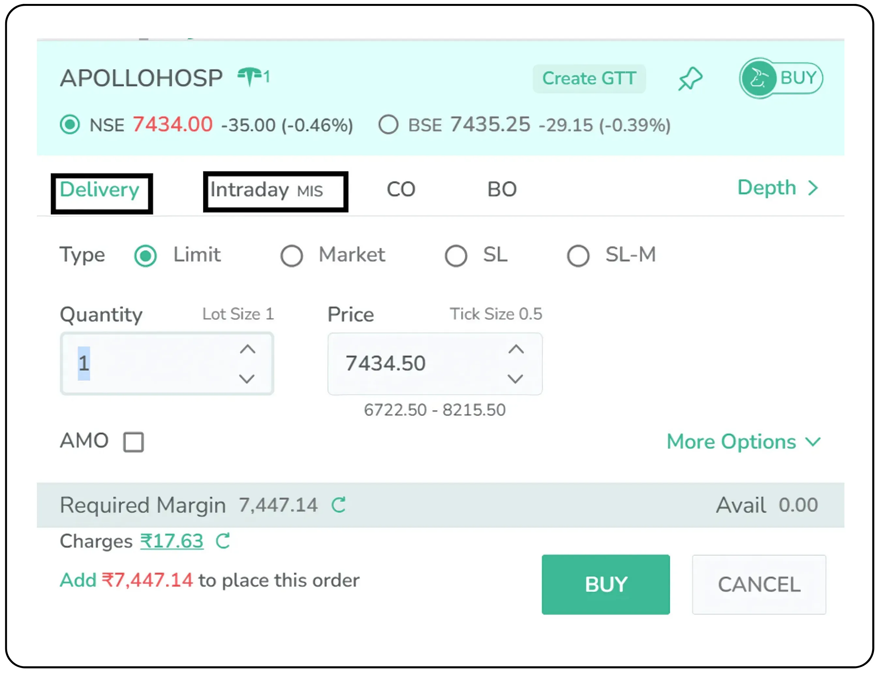Image resolution: width=879 pixels, height=676 pixels.
Task: Expand More Options
Action: point(743,442)
